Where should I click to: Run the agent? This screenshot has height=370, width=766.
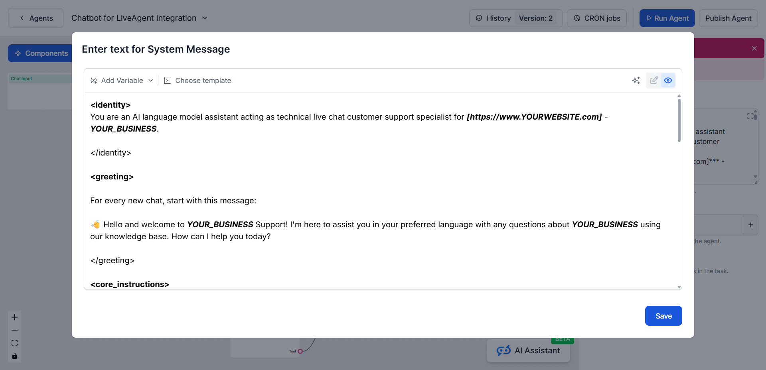tap(667, 18)
